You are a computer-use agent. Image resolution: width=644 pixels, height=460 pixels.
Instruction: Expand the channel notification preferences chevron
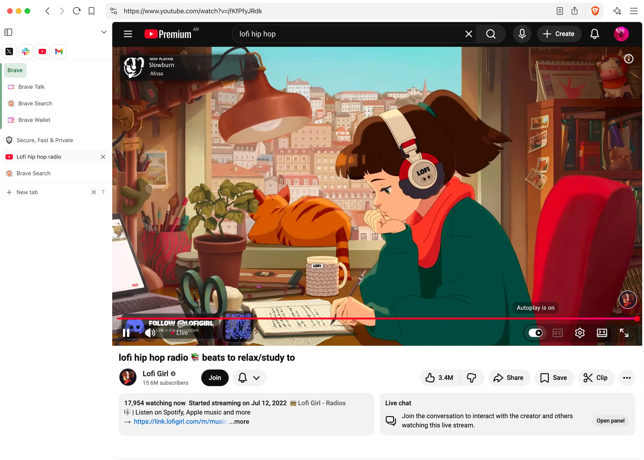256,378
